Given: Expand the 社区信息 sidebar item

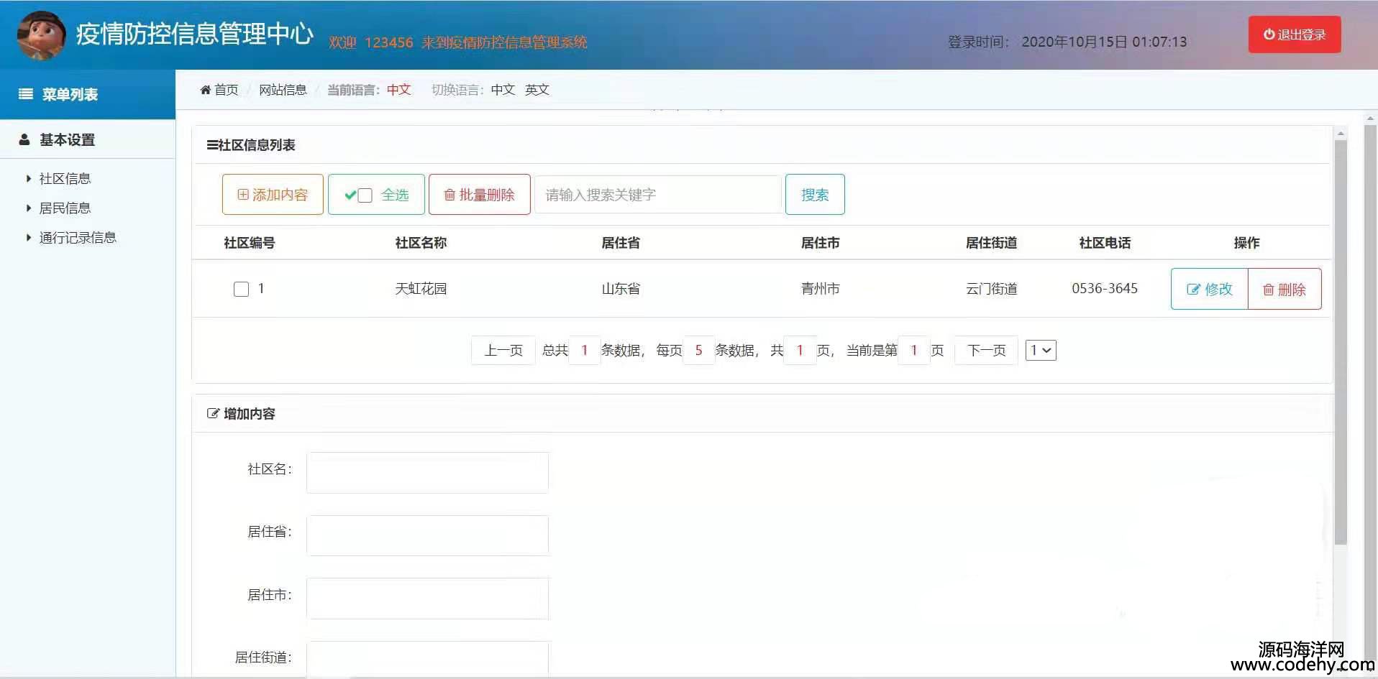Looking at the screenshot, I should point(65,178).
